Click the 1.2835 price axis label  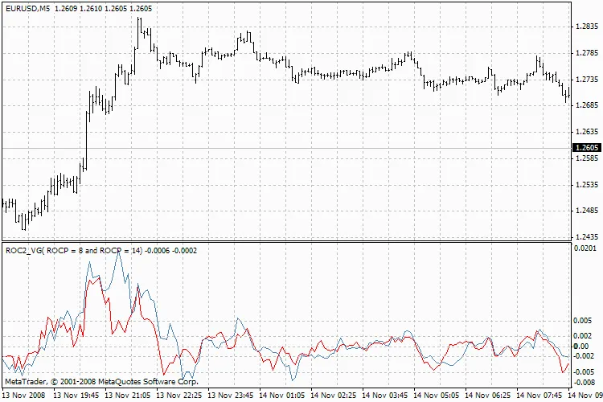[x=587, y=27]
